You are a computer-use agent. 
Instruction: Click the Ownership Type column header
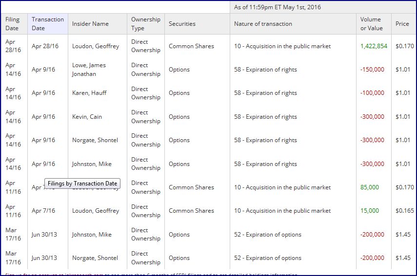tap(145, 24)
